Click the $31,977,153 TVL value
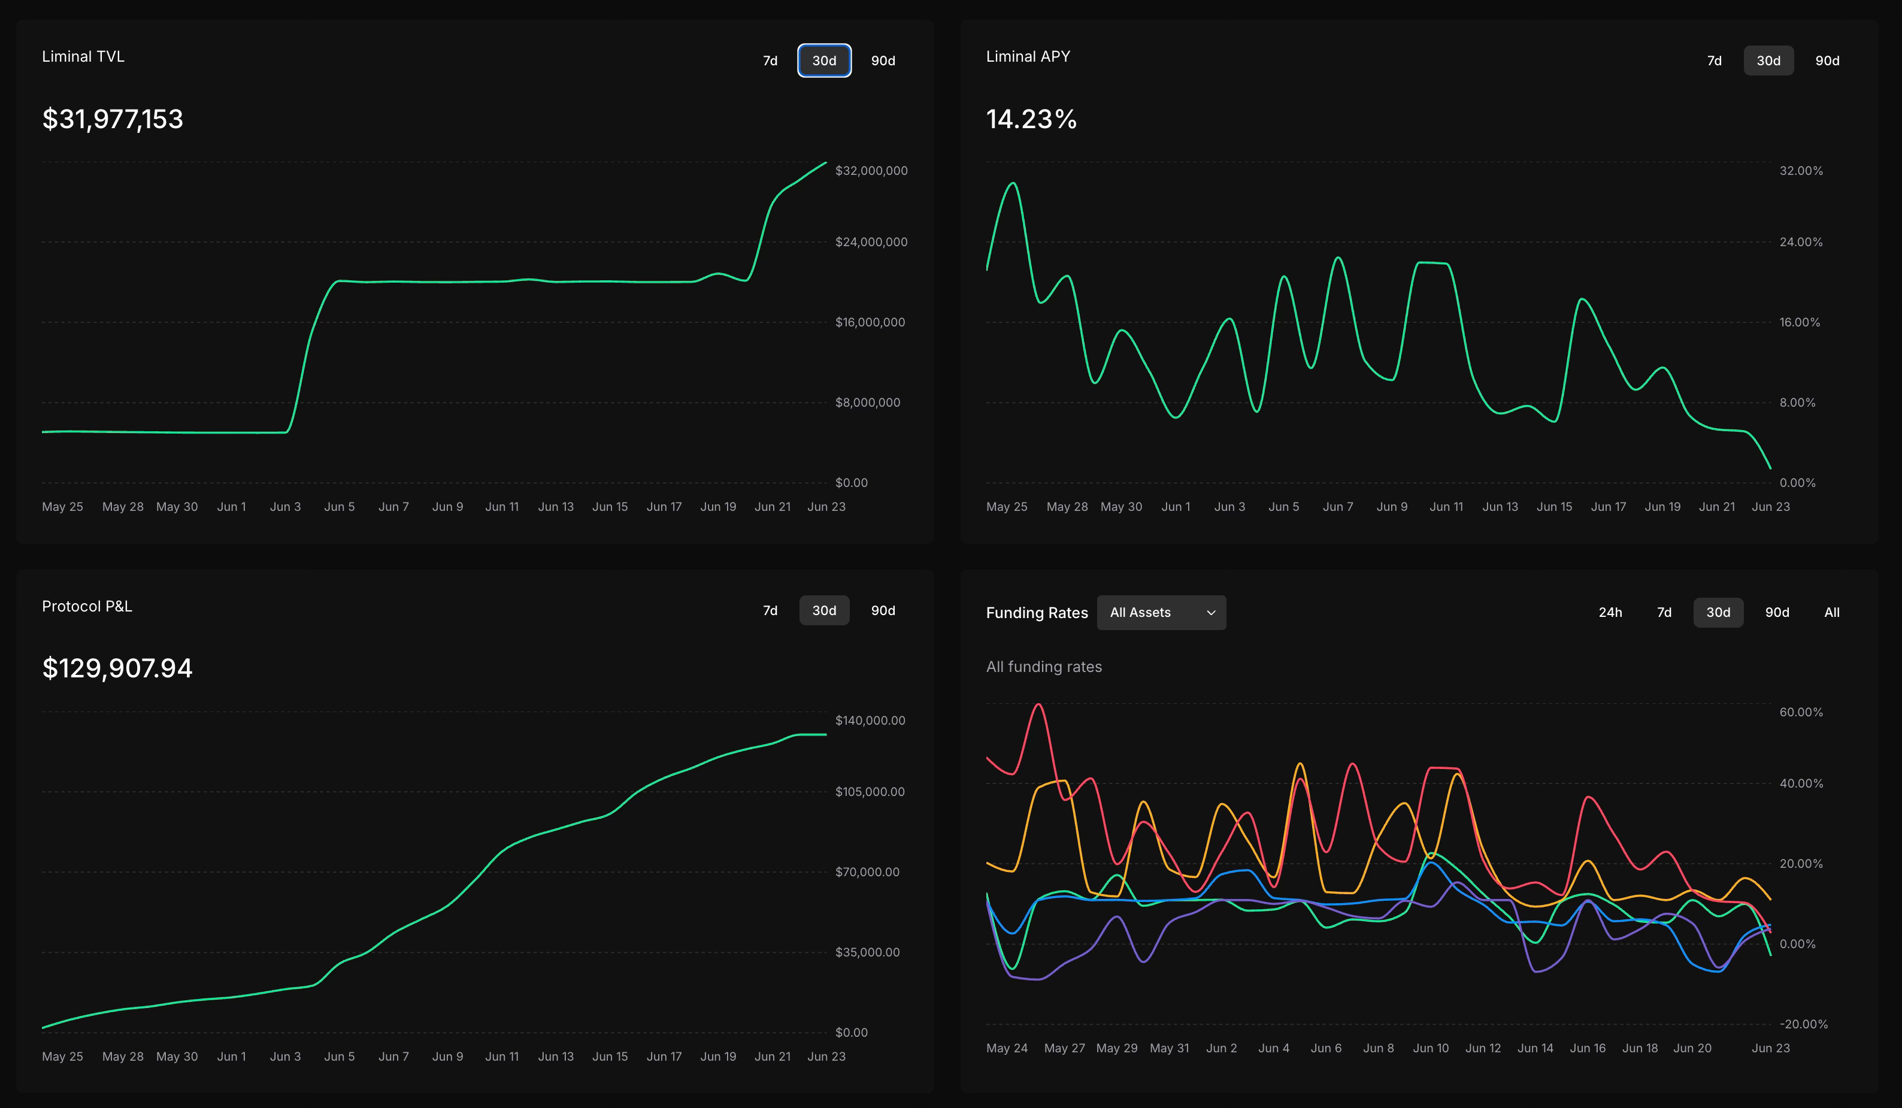The height and width of the screenshot is (1108, 1902). pos(113,119)
